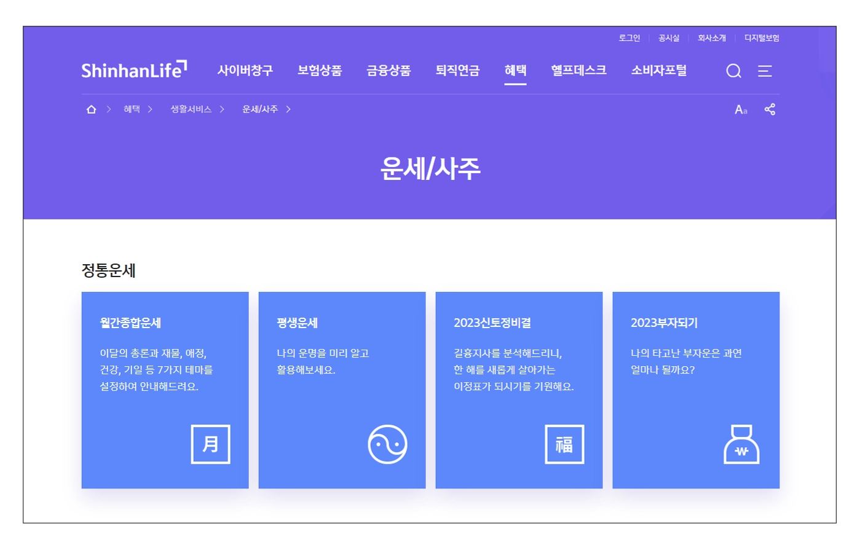The image size is (865, 545).
Task: Select the 月 icon on 월간종합운세 card
Action: (x=211, y=444)
